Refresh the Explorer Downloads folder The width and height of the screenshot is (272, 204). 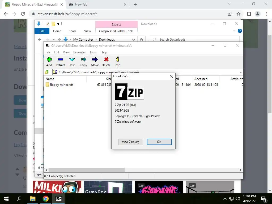pyautogui.click(x=142, y=40)
